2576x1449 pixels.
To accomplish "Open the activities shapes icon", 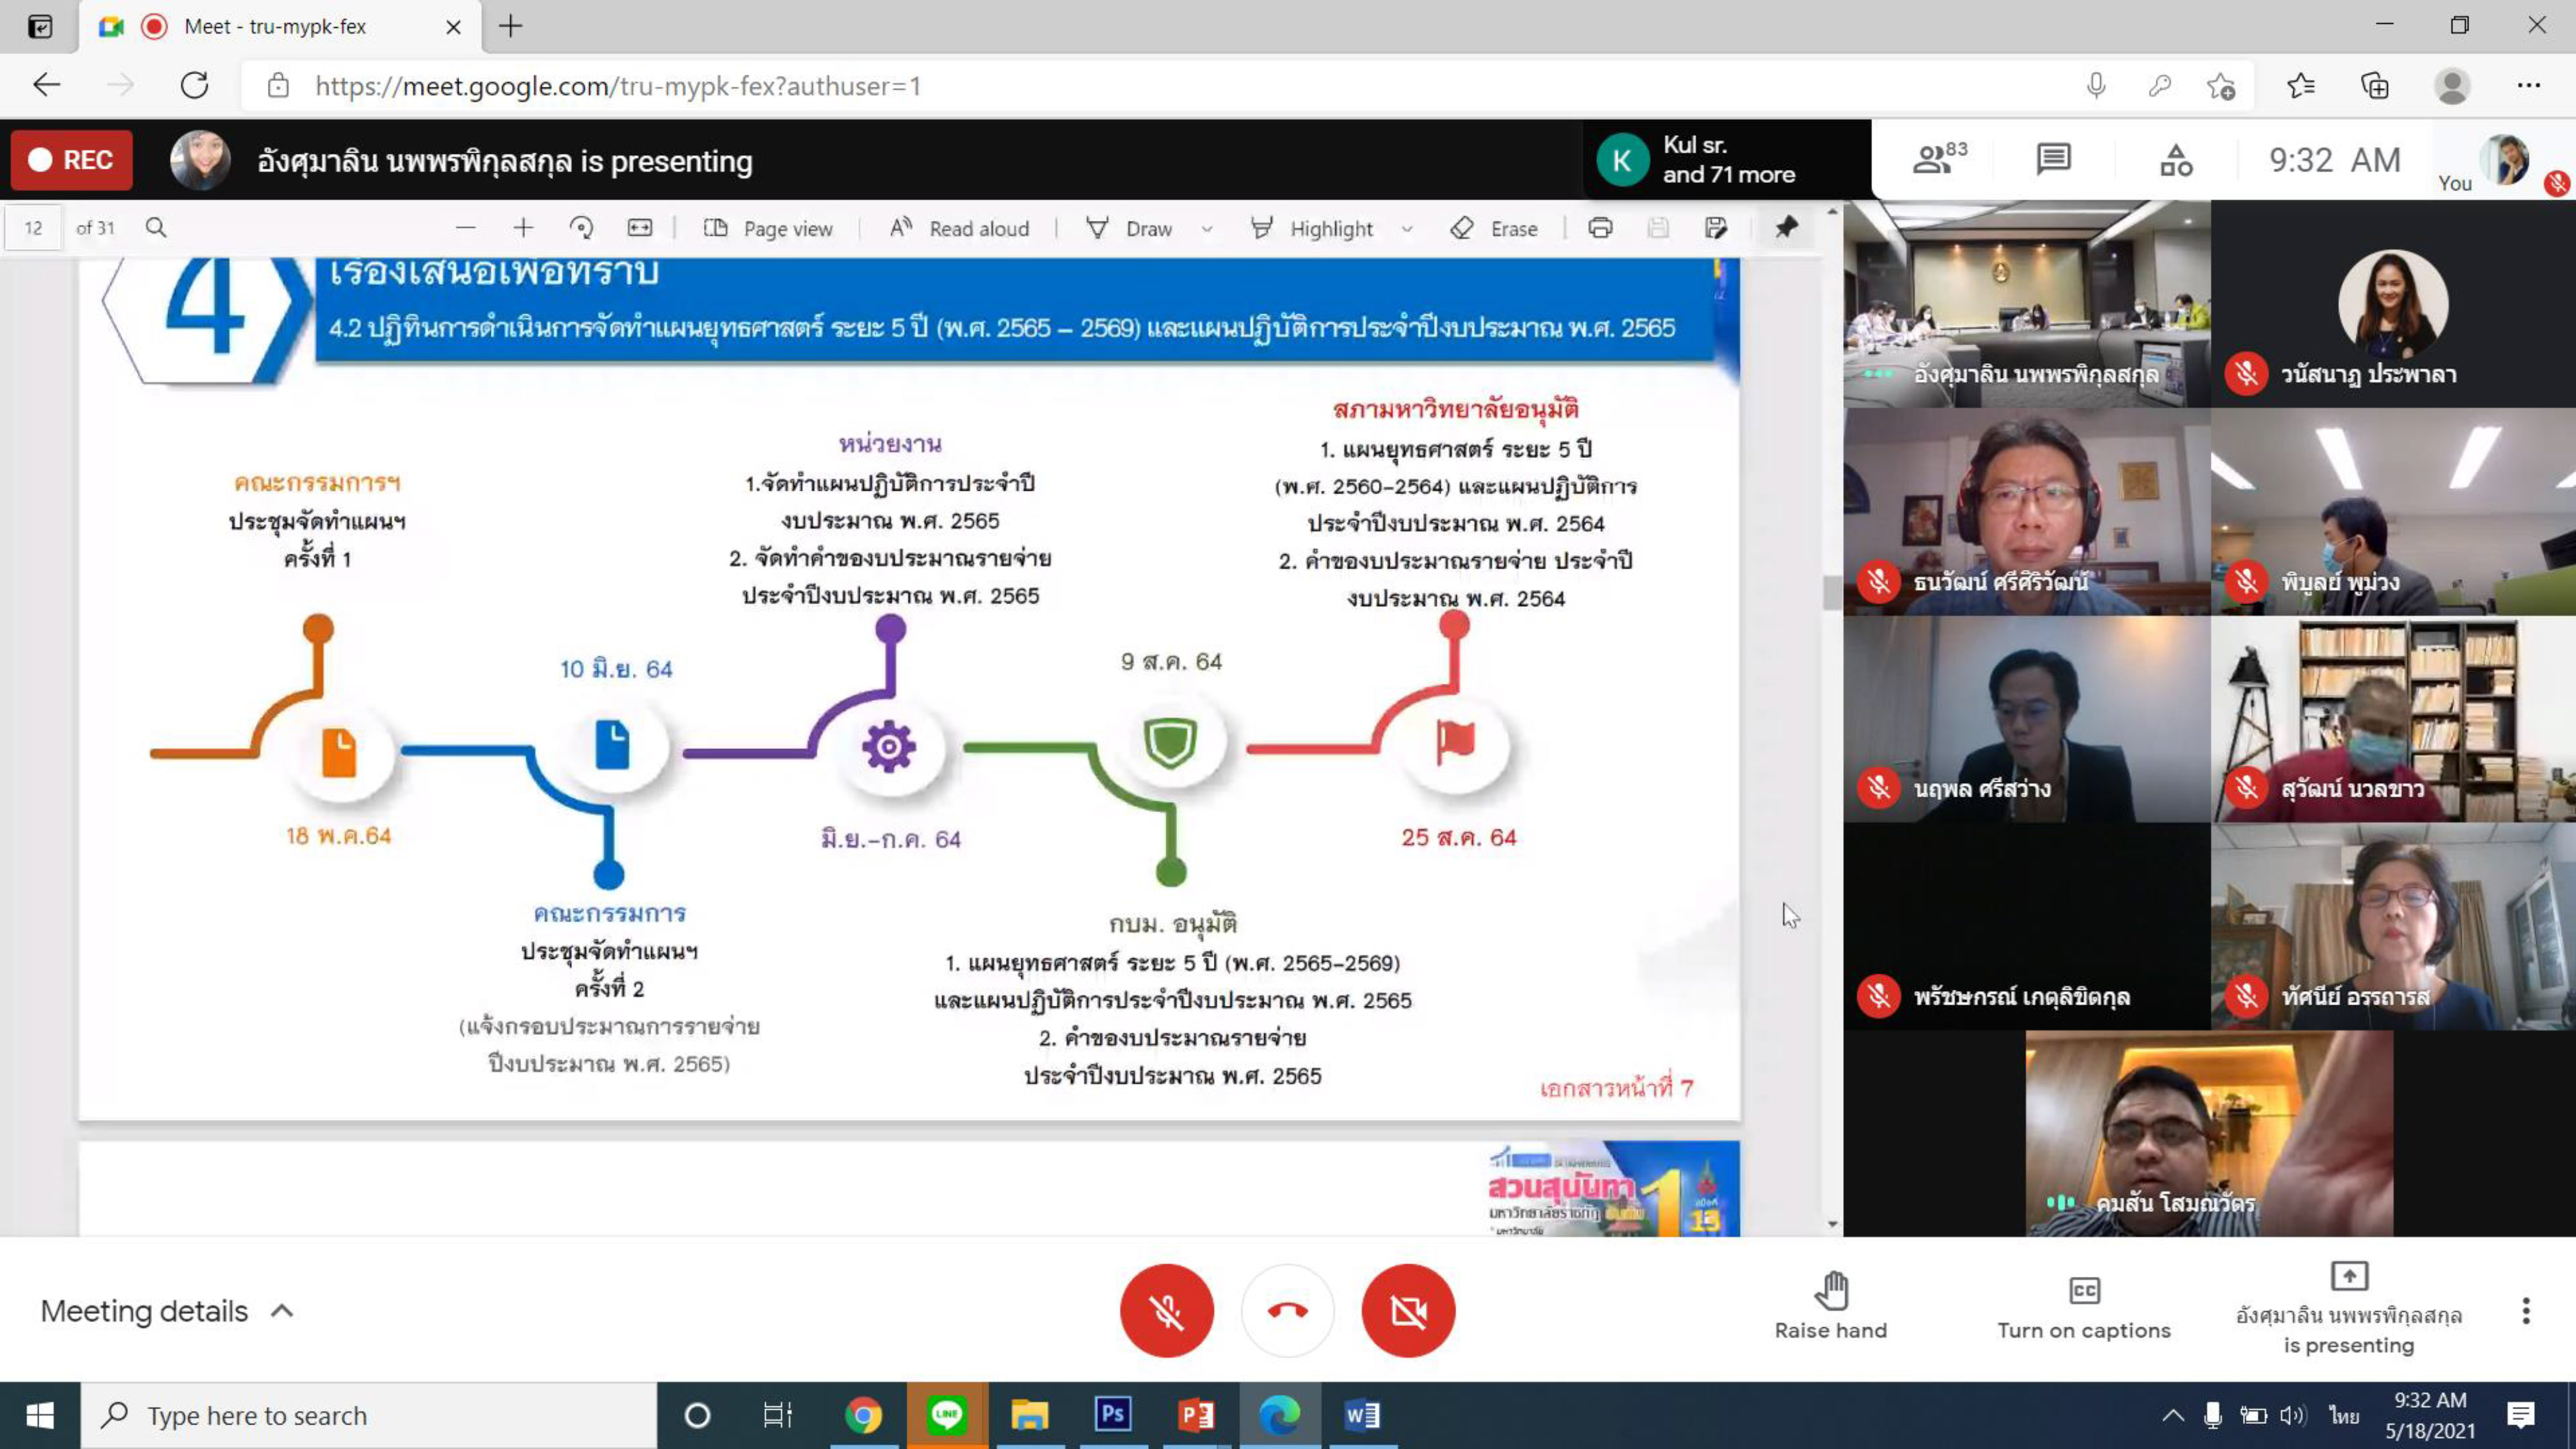I will [2176, 159].
